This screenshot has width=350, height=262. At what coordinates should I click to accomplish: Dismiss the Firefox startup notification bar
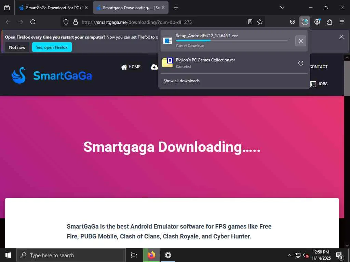pyautogui.click(x=341, y=37)
